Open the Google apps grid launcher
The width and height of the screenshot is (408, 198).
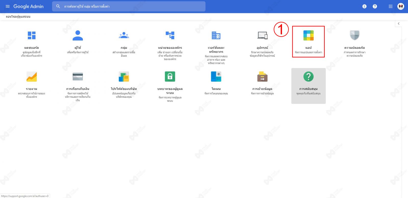point(390,6)
